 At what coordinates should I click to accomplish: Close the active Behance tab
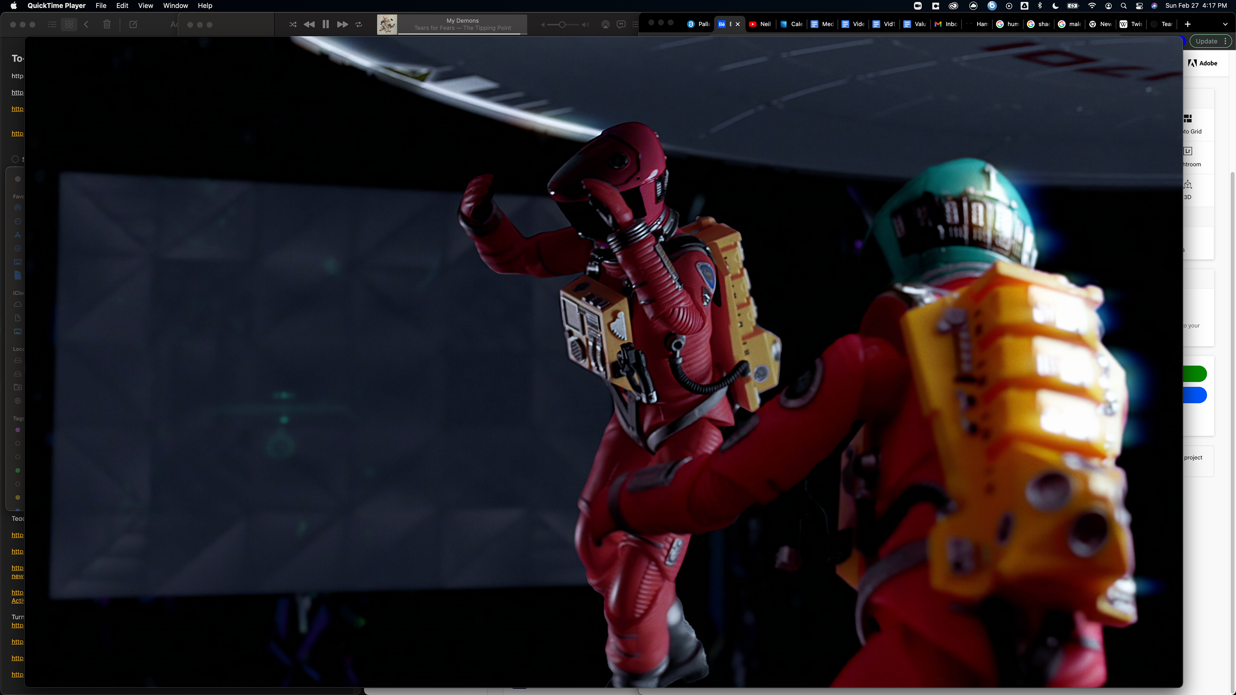click(x=737, y=24)
